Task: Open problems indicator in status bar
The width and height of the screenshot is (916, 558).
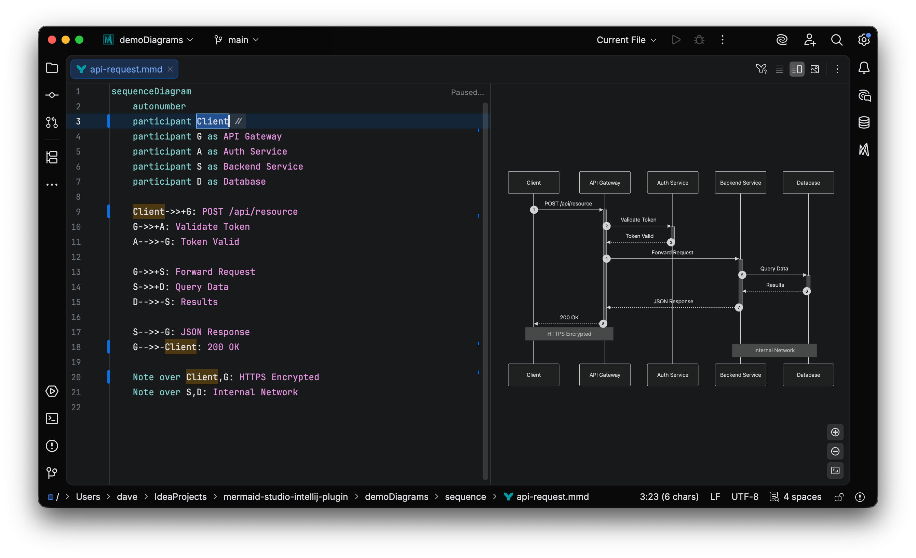Action: click(x=860, y=497)
